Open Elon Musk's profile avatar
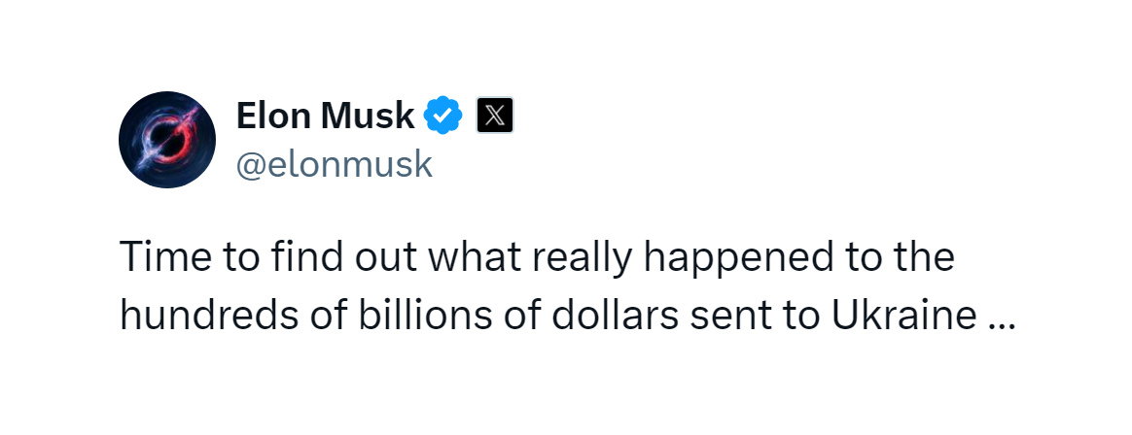 (x=167, y=140)
